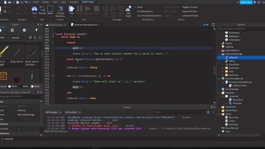Open the PLUGINS ribbon tab
Image resolution: width=265 pixels, height=149 pixels.
[x=74, y=2]
